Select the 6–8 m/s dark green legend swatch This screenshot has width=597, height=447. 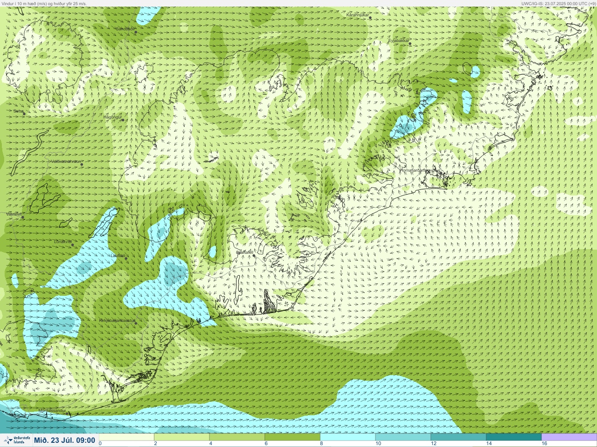pos(292,437)
